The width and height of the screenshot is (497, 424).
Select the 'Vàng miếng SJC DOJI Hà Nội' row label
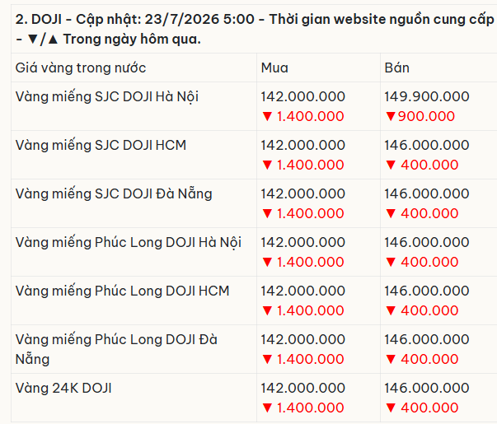coord(107,96)
